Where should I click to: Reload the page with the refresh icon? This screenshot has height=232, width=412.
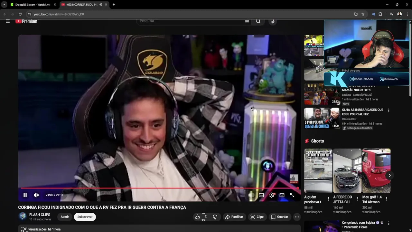[20, 14]
